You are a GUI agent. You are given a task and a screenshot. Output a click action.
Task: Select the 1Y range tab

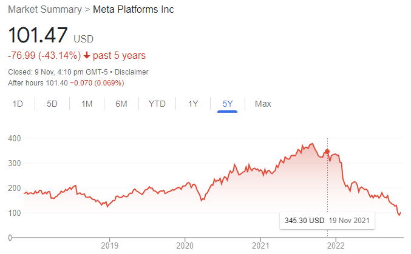[x=193, y=104]
